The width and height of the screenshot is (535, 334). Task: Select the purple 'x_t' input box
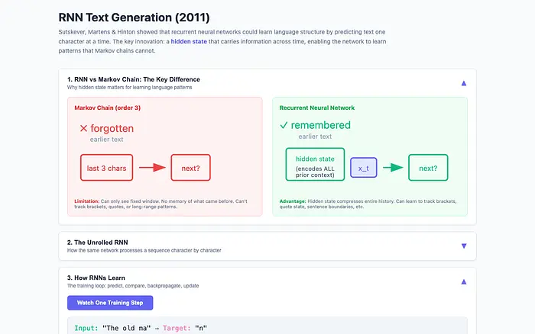point(363,168)
